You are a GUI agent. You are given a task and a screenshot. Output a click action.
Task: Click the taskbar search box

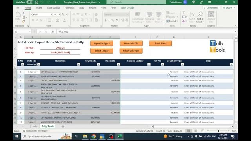click(46, 136)
